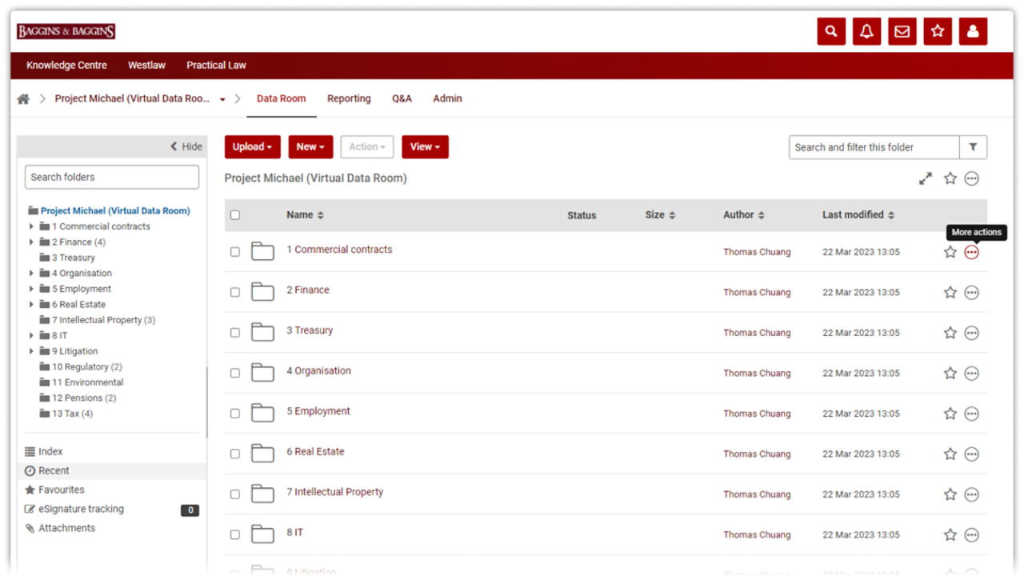Check the select-all checkbox in header row
The width and height of the screenshot is (1024, 576).
click(234, 215)
